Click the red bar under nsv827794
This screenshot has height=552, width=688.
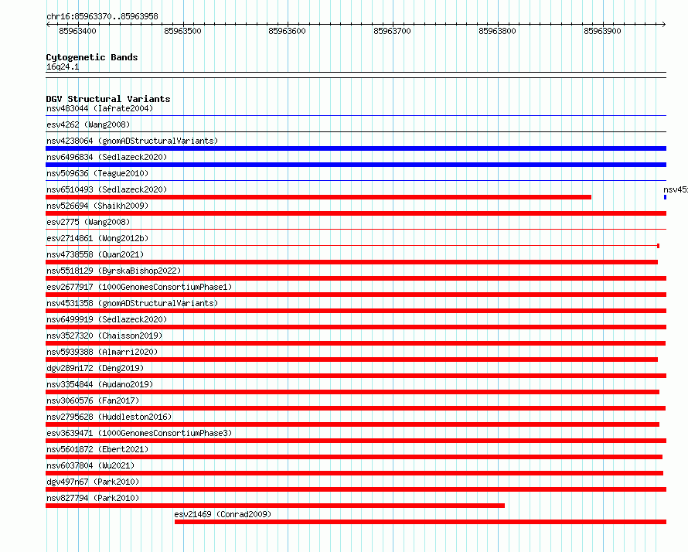pyautogui.click(x=275, y=506)
